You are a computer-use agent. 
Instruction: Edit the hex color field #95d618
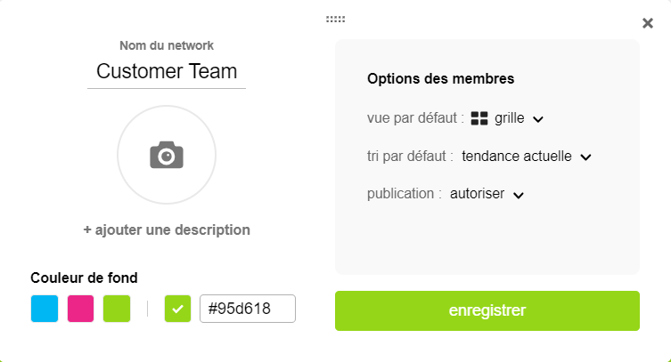(247, 309)
